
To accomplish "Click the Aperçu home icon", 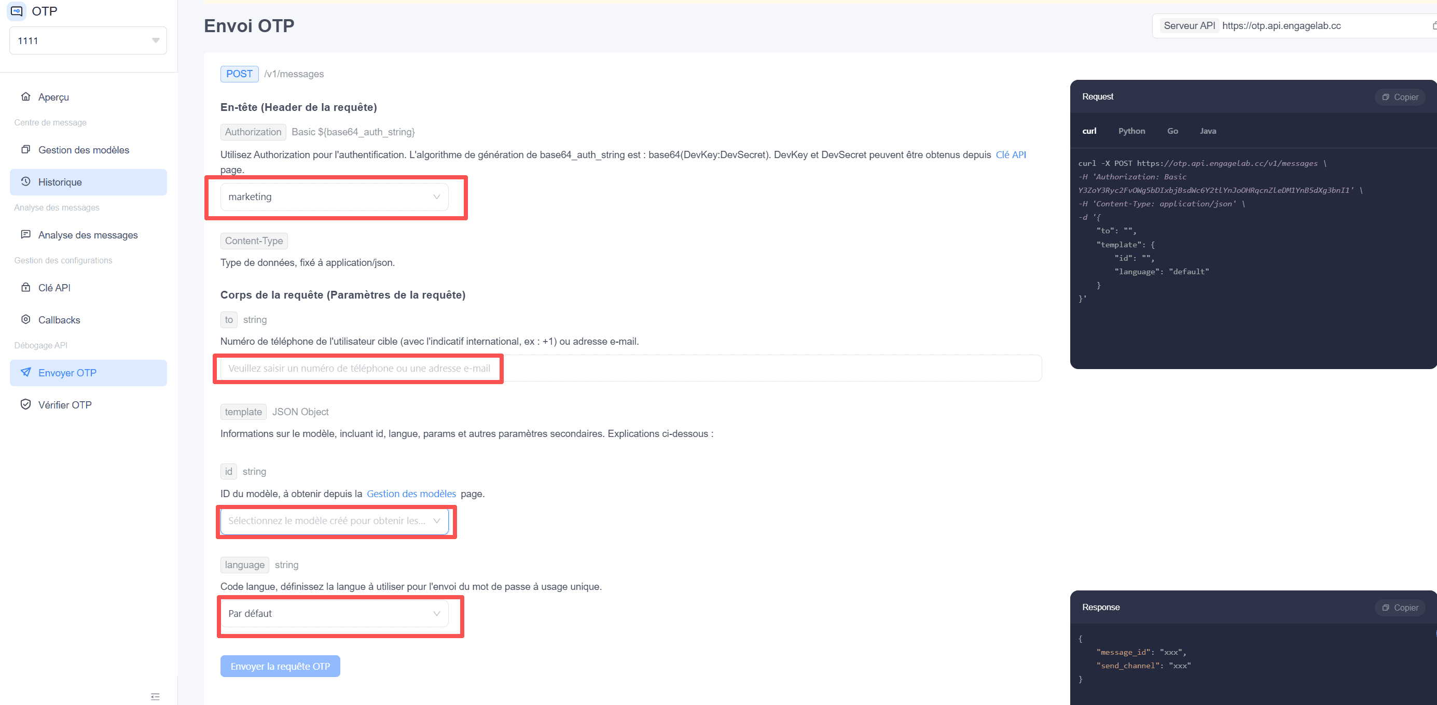I will click(x=25, y=96).
